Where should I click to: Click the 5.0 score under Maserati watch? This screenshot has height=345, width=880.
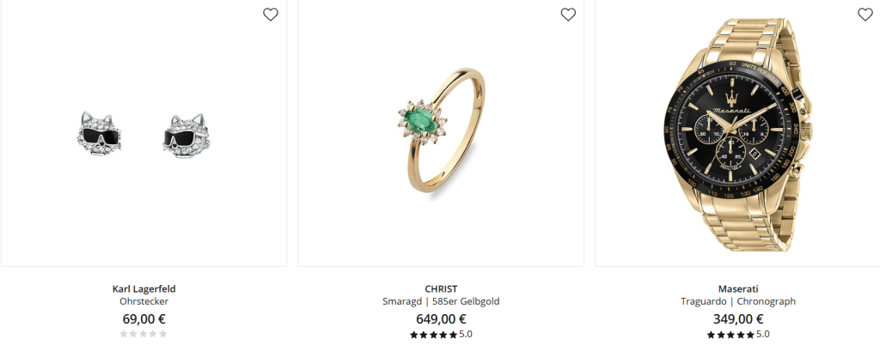click(x=763, y=335)
